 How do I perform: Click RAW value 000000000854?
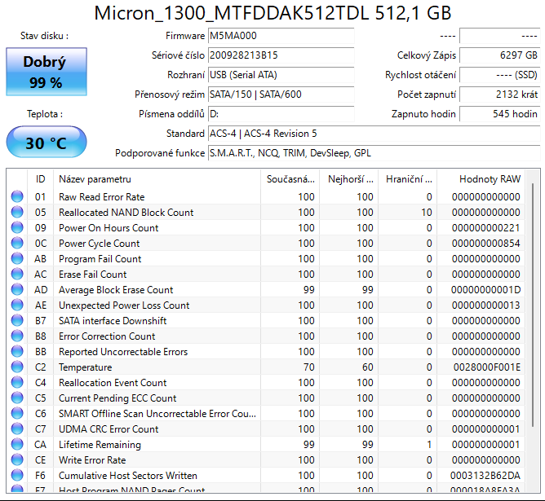click(x=486, y=244)
